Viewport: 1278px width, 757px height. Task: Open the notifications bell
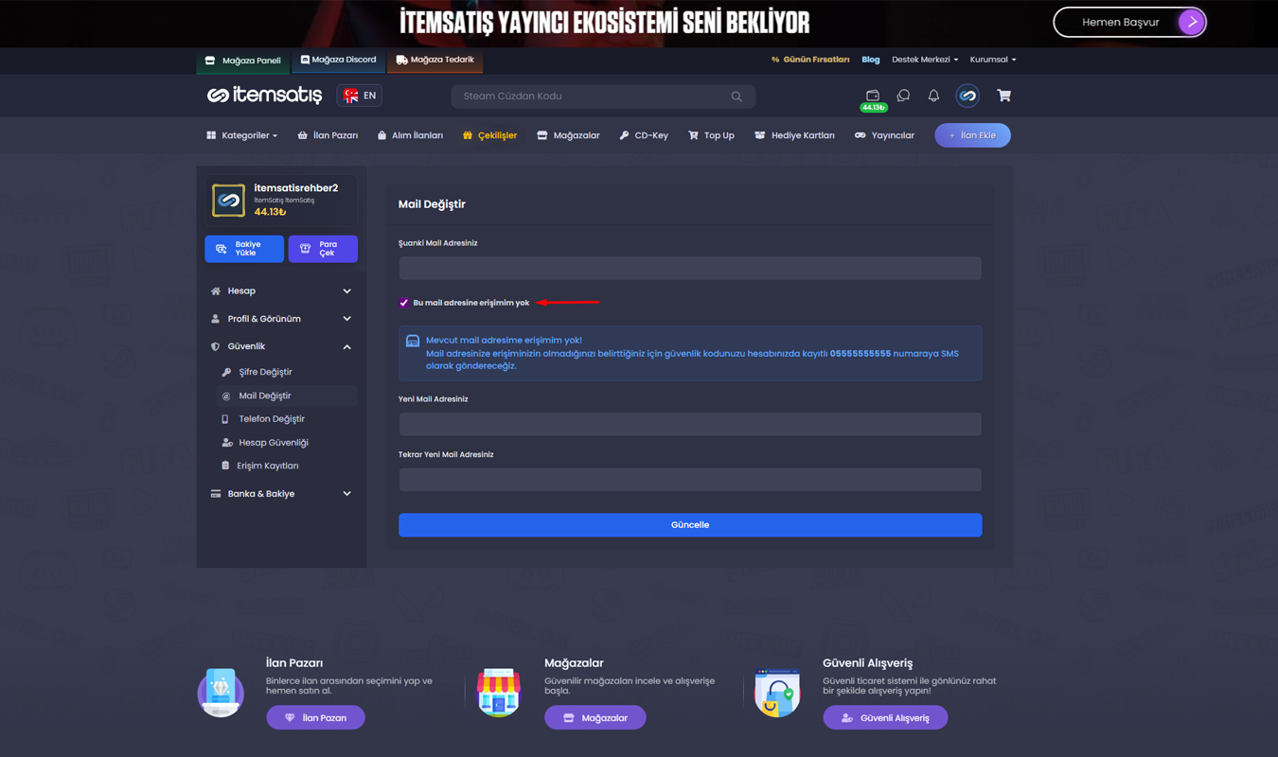tap(933, 96)
